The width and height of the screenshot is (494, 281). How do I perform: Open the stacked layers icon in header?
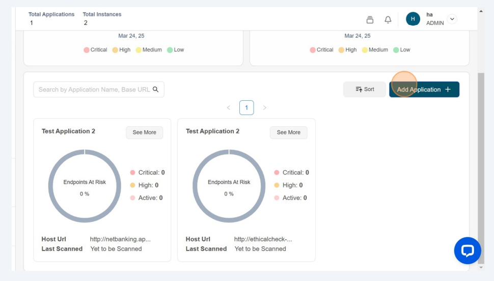[x=370, y=19]
